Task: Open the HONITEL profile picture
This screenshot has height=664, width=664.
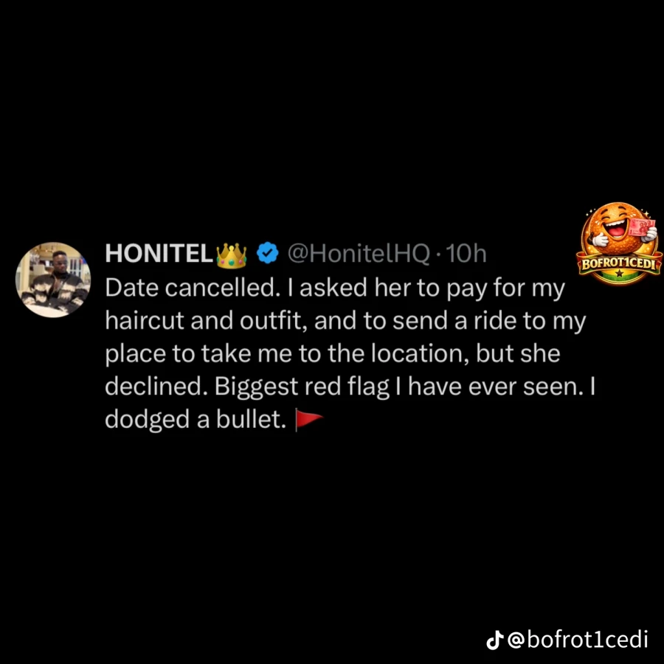Action: tap(53, 280)
